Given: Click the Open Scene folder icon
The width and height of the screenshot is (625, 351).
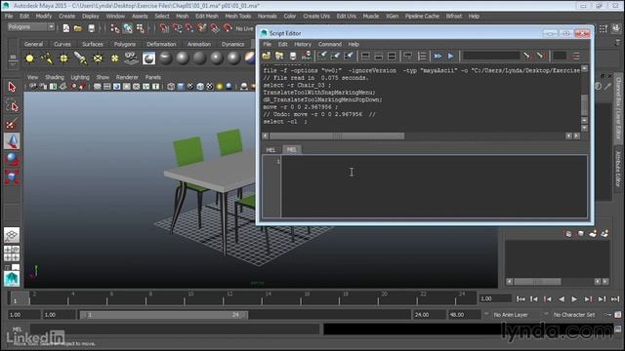Looking at the screenshot, I should pyautogui.click(x=78, y=28).
